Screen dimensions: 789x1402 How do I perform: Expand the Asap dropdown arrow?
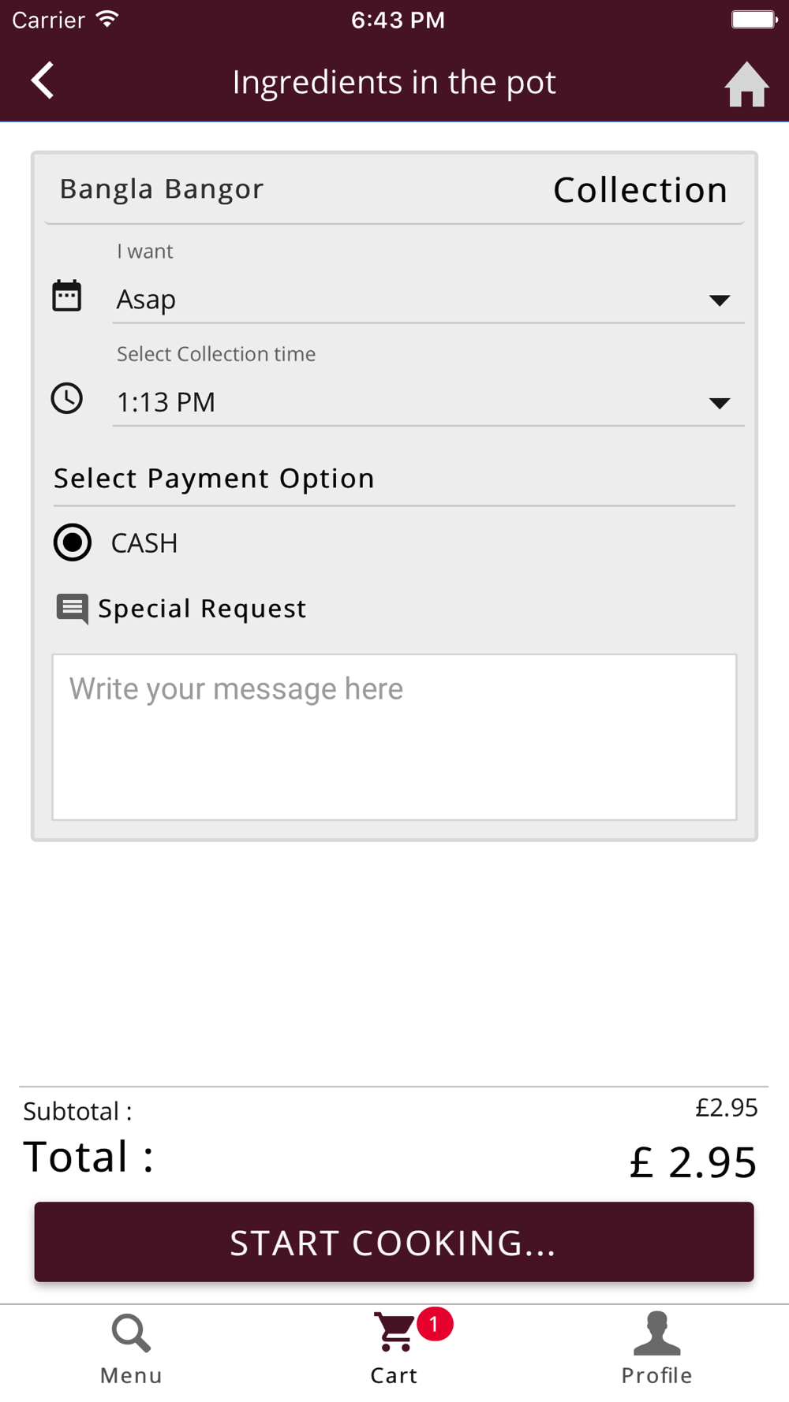pyautogui.click(x=720, y=300)
